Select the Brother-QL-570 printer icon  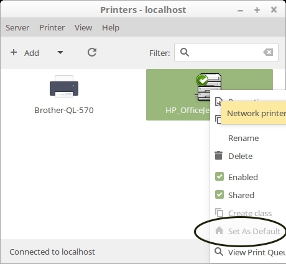[x=64, y=87]
